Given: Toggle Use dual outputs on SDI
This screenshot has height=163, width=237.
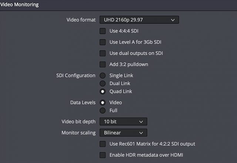Looking at the screenshot, I should (103, 53).
